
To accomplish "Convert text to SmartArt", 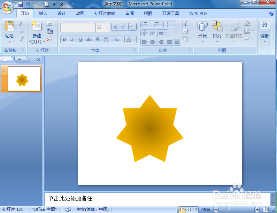I will (x=186, y=39).
